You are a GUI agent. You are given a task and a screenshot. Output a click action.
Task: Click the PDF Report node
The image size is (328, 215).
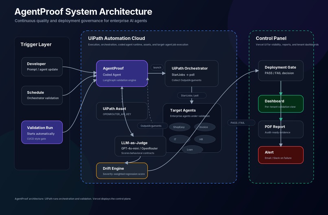tap(281, 129)
